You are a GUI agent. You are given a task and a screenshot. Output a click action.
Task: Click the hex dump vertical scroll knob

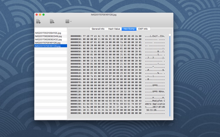pos(170,35)
